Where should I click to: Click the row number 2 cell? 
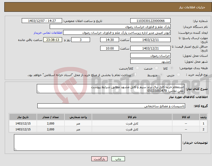pyautogui.click(x=203, y=129)
